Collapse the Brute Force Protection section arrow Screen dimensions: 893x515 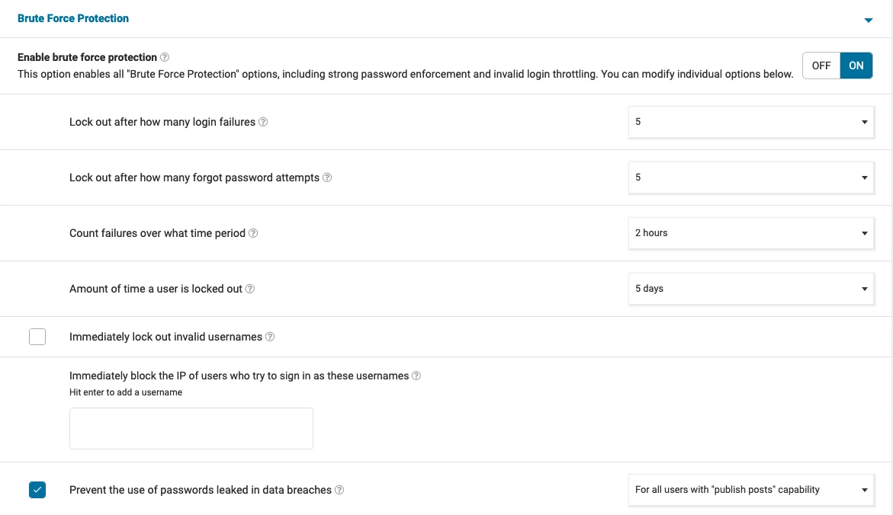click(x=868, y=20)
